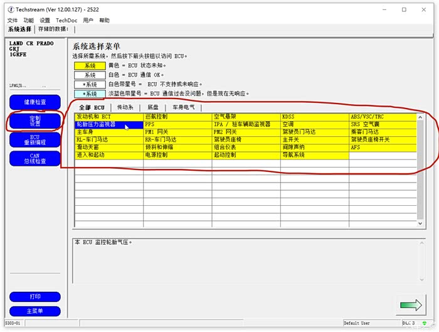Return to 主菜单
The height and width of the screenshot is (332, 439).
point(35,311)
